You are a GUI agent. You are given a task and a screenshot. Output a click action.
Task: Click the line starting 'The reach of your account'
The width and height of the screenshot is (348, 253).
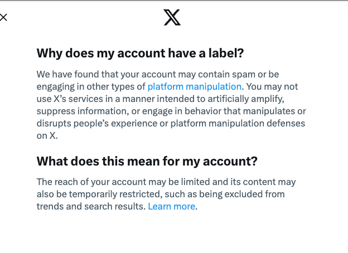pyautogui.click(x=166, y=182)
